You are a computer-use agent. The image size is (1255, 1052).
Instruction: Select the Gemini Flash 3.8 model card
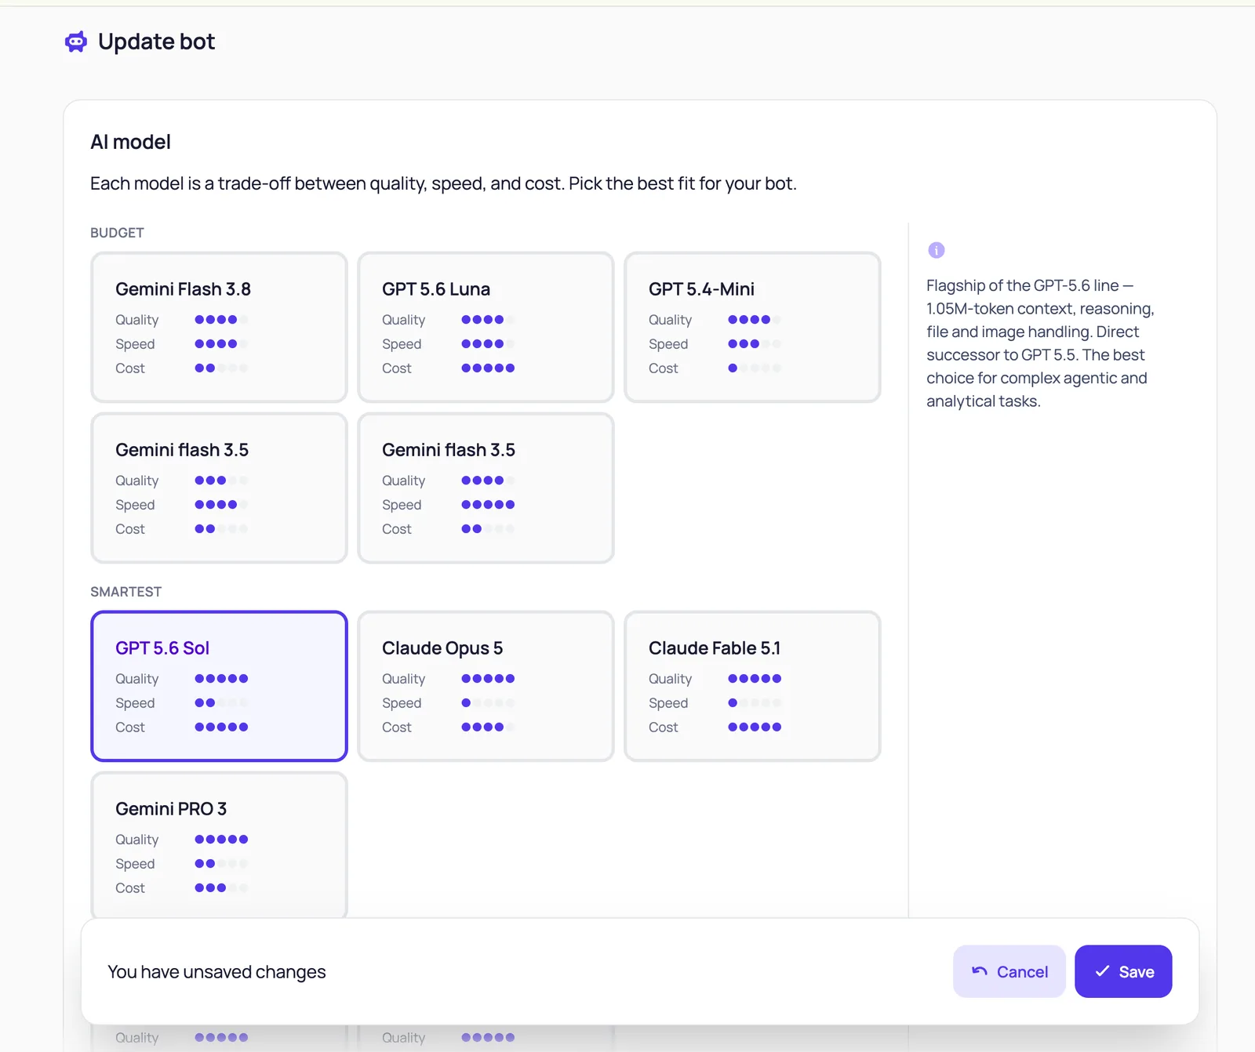pos(219,327)
